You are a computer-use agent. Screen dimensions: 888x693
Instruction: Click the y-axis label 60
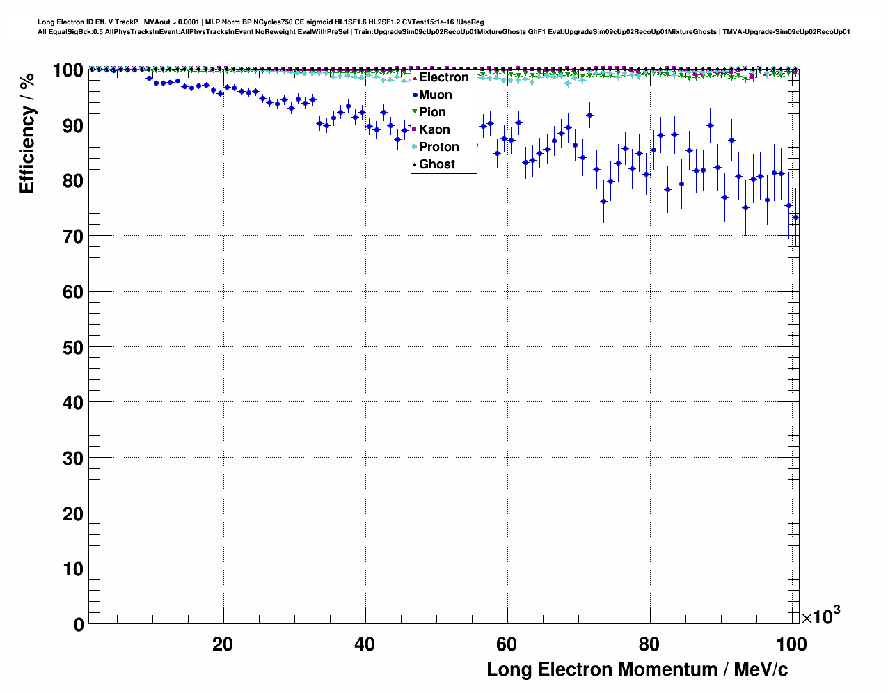tap(73, 292)
